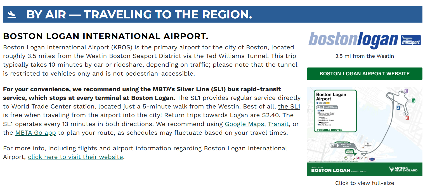Image resolution: width=430 pixels, height=193 pixels.
Task: Click the Aloft hotel logo on map
Action: click(360, 158)
